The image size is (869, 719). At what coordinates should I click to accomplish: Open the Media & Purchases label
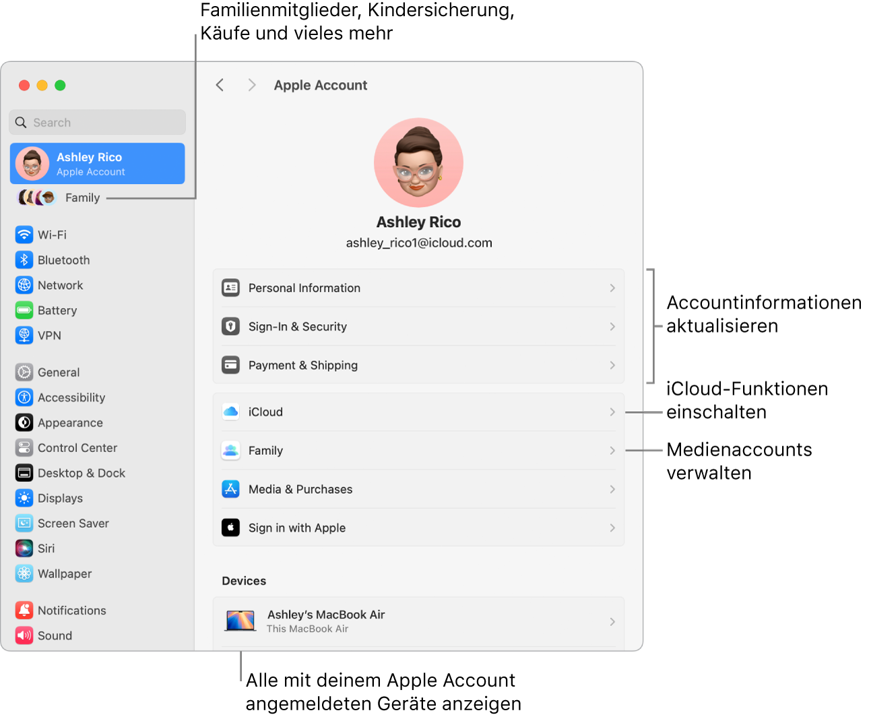pos(300,489)
